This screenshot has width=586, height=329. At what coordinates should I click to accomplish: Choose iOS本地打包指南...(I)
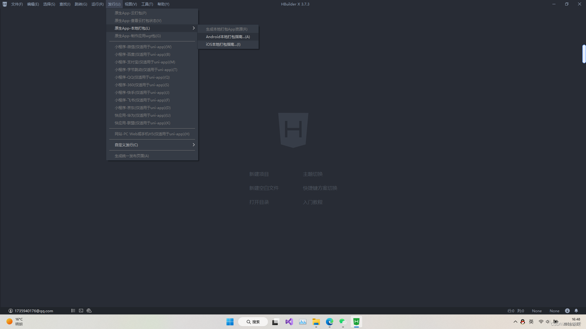[x=228, y=44]
